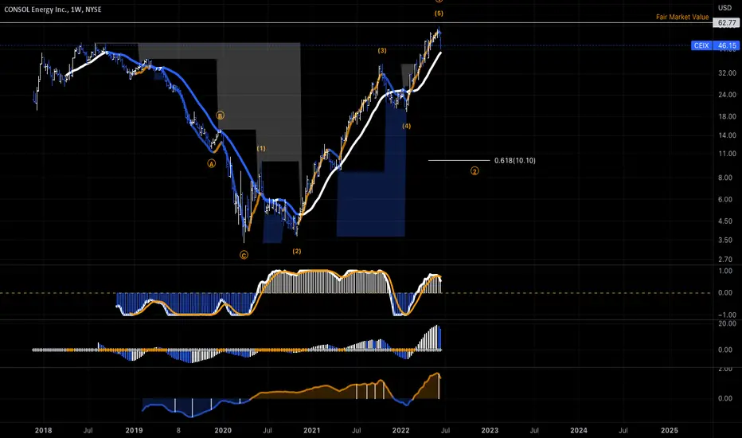
Task: Select the circled B wave label
Action: (x=220, y=115)
